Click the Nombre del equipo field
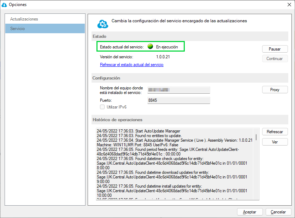 (178, 90)
